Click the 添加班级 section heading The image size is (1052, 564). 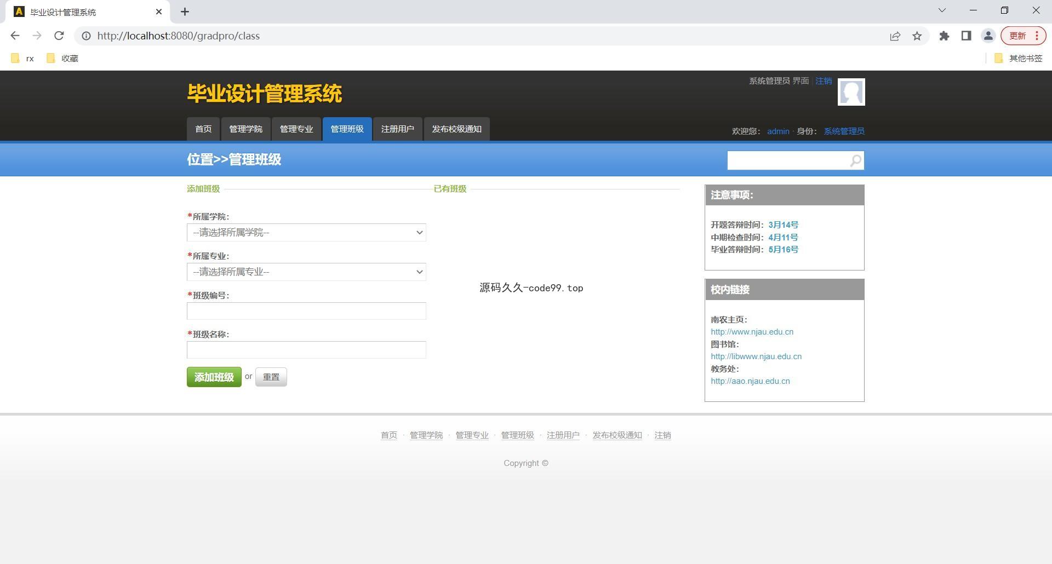pyautogui.click(x=203, y=189)
